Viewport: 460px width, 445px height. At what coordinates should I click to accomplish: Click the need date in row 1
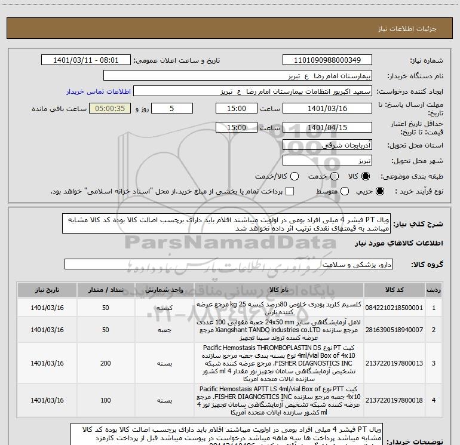pyautogui.click(x=47, y=308)
